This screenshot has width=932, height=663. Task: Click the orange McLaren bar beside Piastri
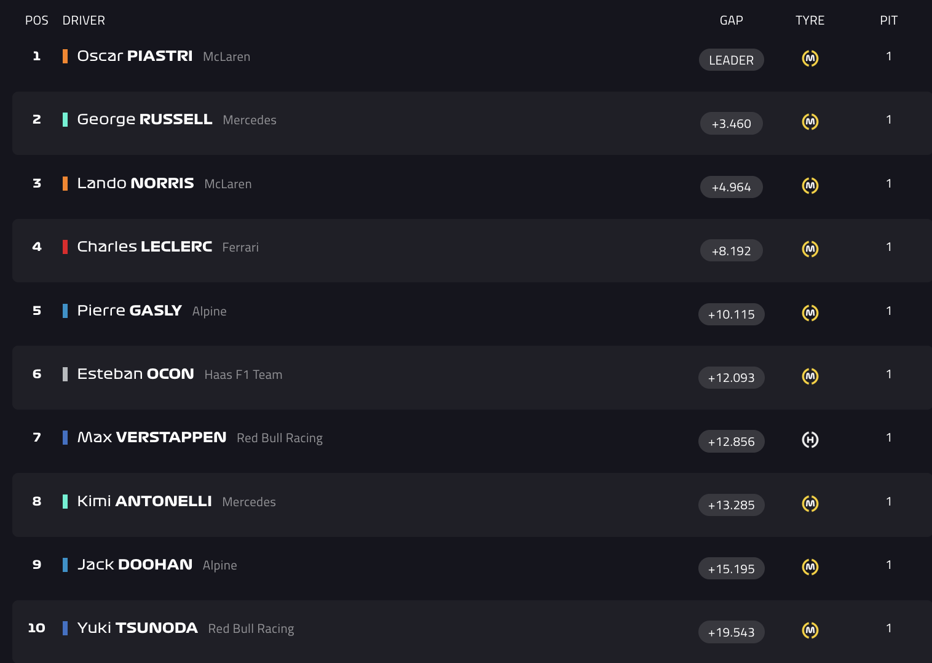(x=65, y=56)
